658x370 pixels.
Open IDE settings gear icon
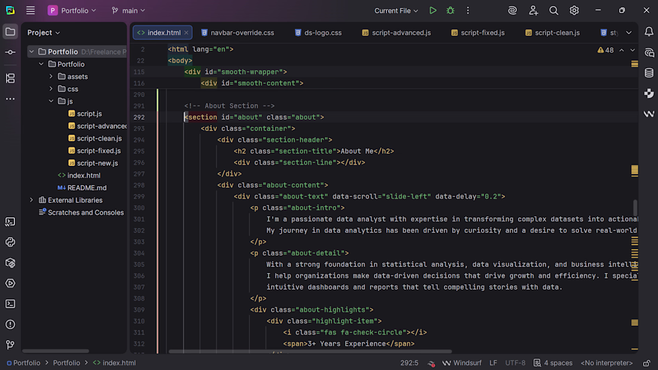[574, 11]
